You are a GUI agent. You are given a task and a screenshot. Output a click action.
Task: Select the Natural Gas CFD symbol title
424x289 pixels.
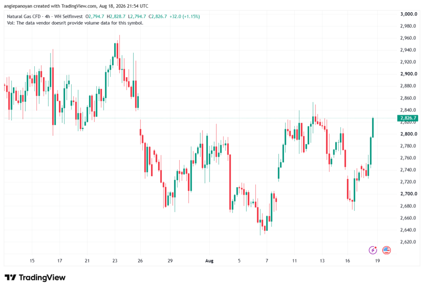click(24, 17)
